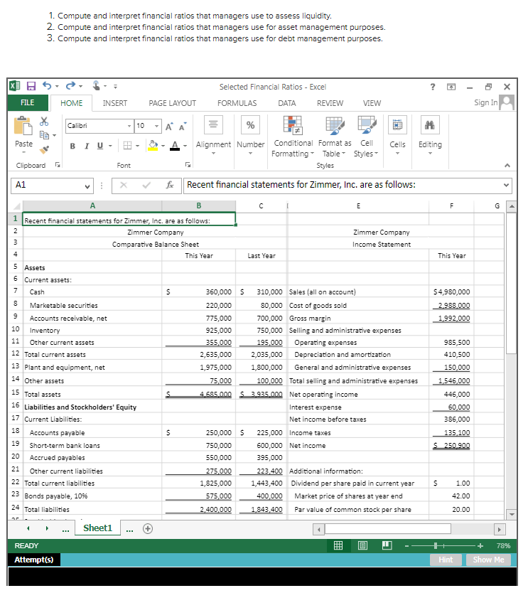
Task: Open Format as Table gallery
Action: pos(335,137)
